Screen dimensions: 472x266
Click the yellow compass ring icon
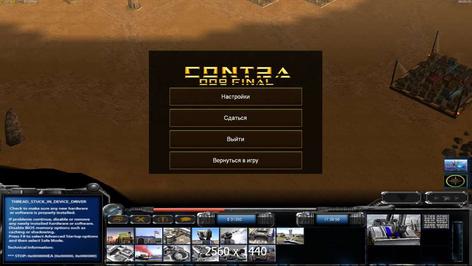(x=456, y=181)
